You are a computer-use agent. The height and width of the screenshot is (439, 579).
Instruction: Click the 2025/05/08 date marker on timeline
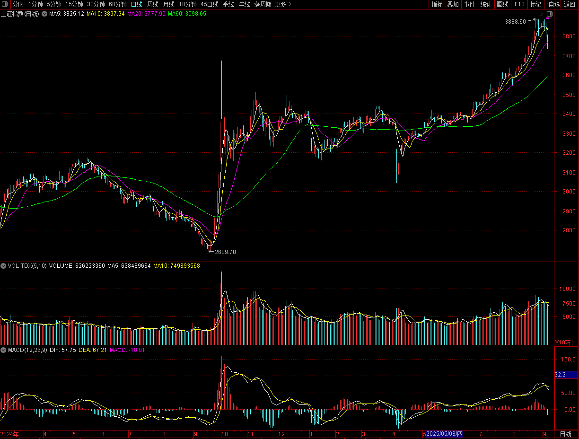[444, 434]
